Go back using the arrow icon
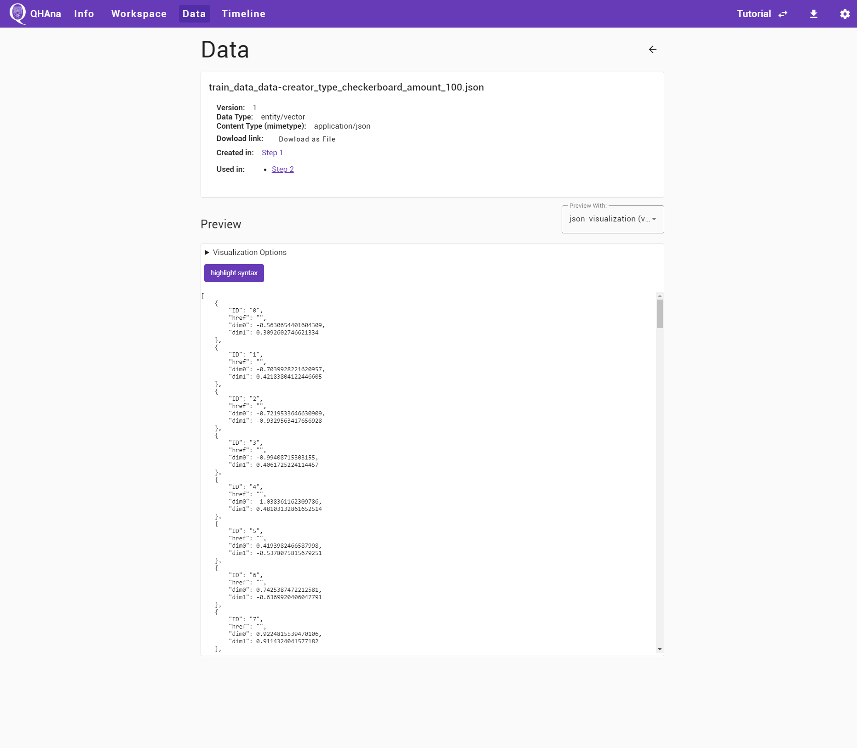 click(653, 49)
